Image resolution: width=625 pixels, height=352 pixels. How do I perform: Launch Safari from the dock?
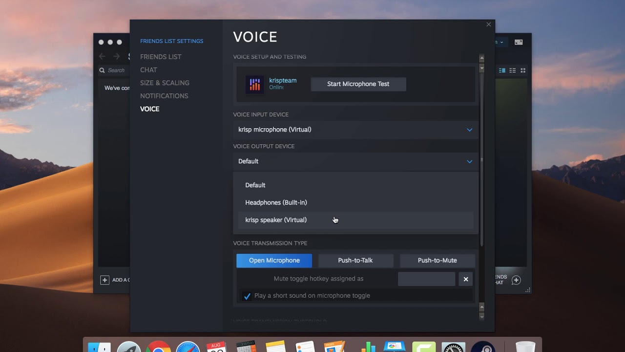187,347
